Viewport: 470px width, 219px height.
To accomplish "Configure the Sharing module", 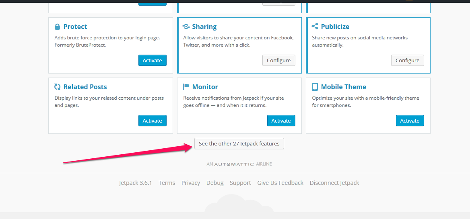I will coord(279,60).
